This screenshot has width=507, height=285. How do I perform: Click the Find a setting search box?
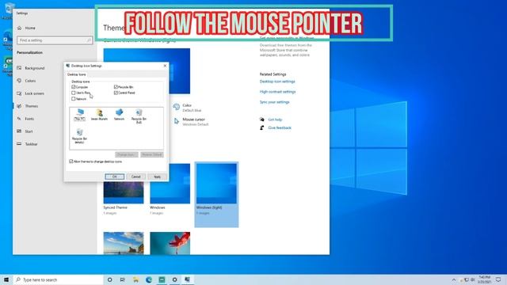(55, 40)
